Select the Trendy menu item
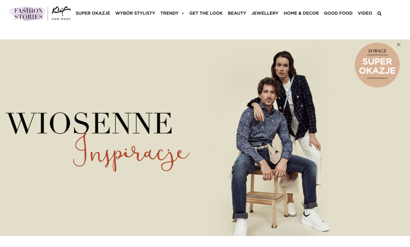Image resolution: width=410 pixels, height=247 pixels. (x=169, y=13)
